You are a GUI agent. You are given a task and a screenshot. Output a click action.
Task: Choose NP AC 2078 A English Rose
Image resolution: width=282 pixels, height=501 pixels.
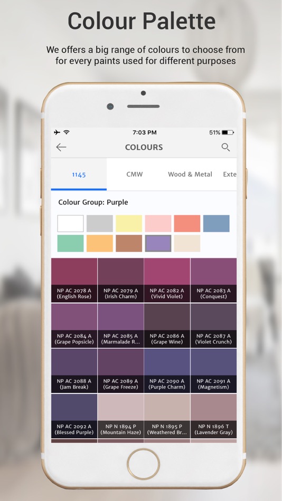point(74,280)
